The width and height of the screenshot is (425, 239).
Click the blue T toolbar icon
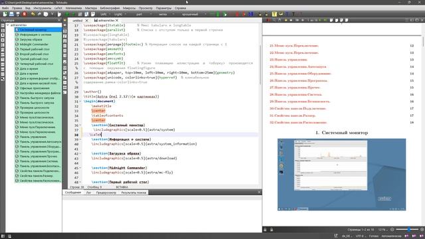tap(287, 14)
